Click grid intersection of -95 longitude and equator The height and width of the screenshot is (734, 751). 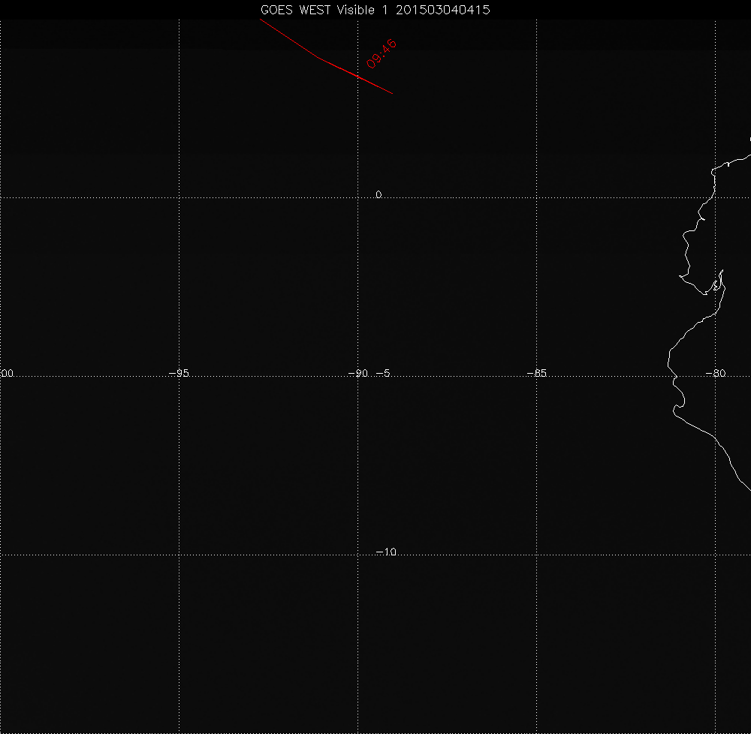point(179,198)
